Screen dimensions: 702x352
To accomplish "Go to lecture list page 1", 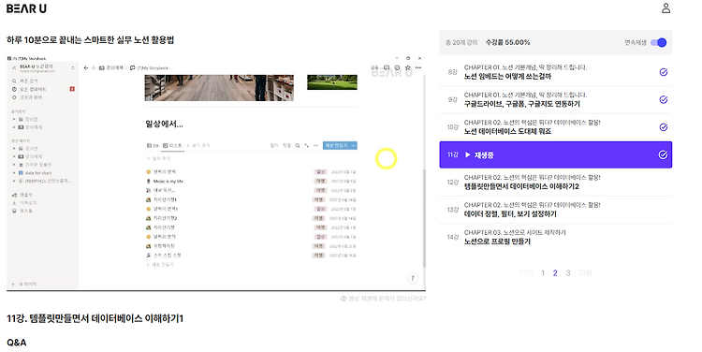I will pyautogui.click(x=543, y=272).
